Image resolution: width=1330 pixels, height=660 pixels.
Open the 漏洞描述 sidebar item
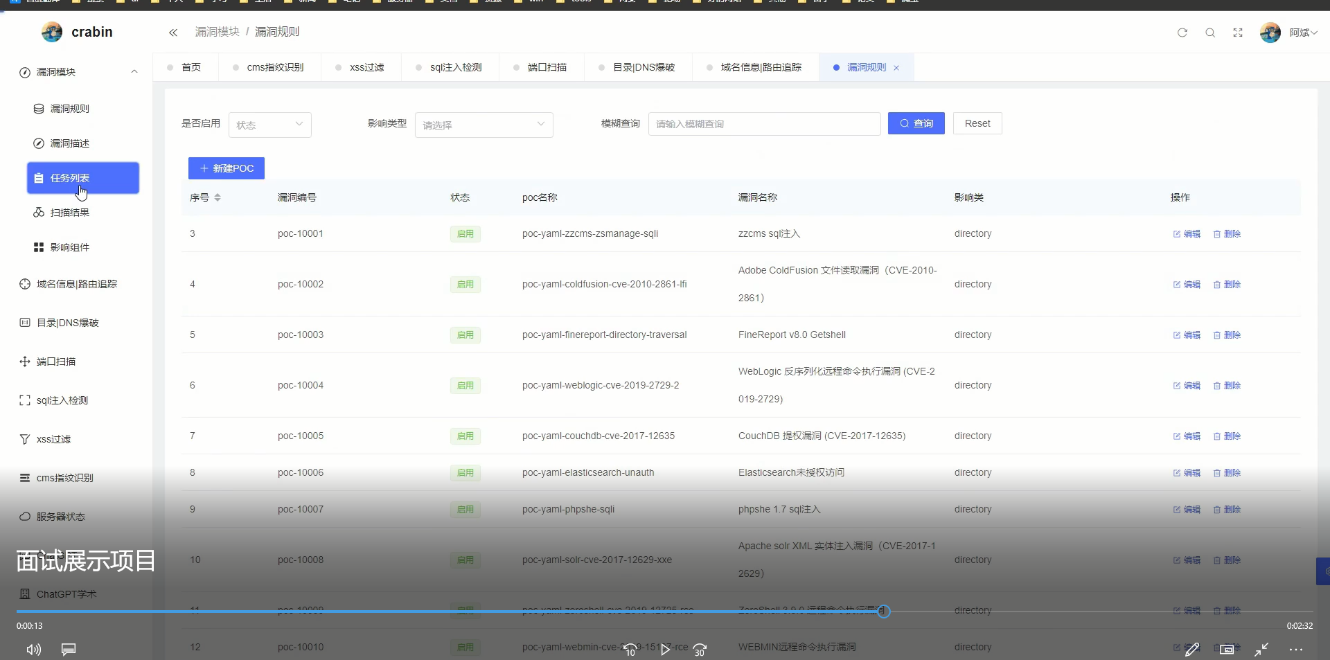pyautogui.click(x=83, y=143)
